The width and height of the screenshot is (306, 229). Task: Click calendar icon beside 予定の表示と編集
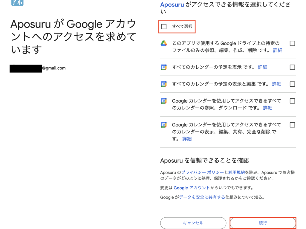click(x=163, y=84)
